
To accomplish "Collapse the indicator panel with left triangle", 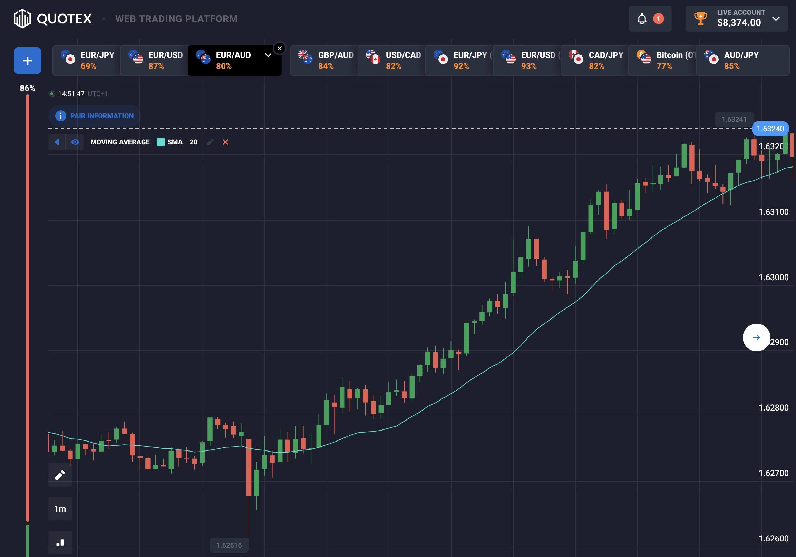I will 57,142.
